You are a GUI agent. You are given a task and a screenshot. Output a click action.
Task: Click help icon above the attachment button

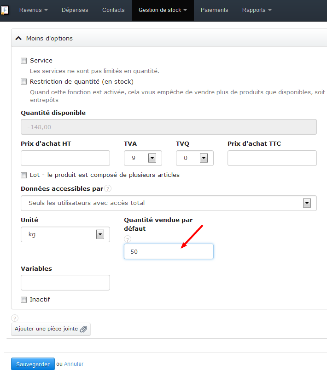pyautogui.click(x=14, y=318)
